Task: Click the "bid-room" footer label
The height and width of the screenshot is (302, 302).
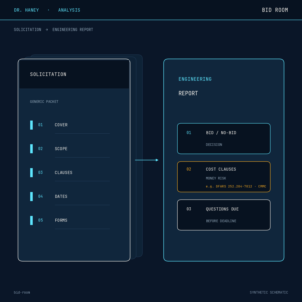Action: point(22,292)
